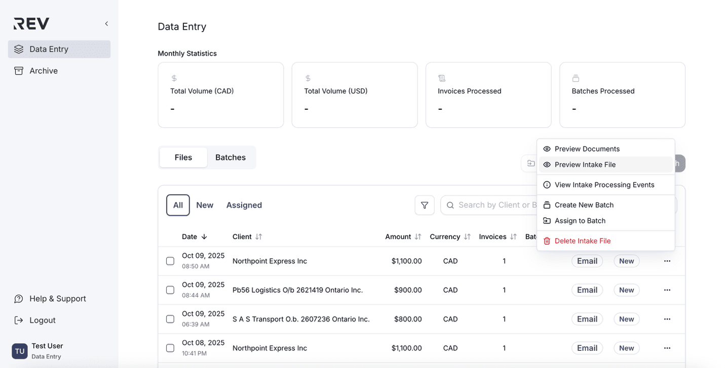
Task: Select Preview Intake File from the menu
Action: (585, 165)
